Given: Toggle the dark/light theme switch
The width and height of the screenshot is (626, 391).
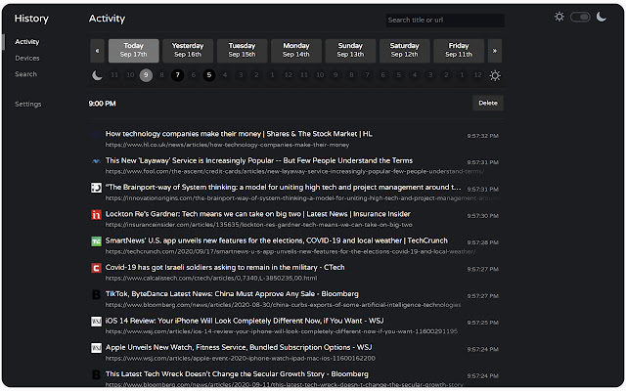Looking at the screenshot, I should 580,17.
